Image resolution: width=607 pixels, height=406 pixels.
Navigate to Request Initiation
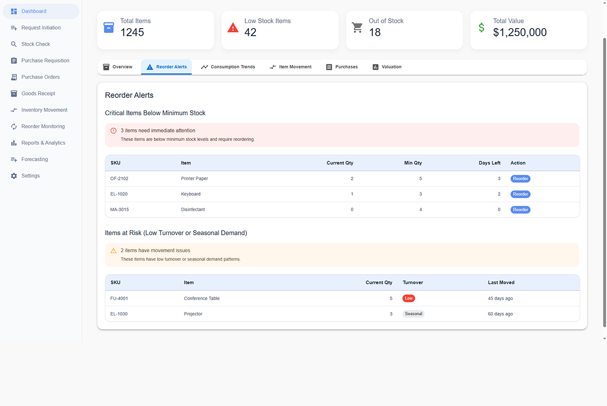tap(41, 28)
